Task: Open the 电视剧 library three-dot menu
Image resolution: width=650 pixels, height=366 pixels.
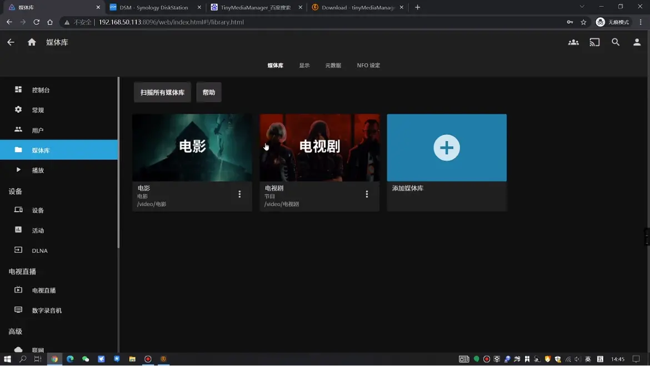Action: (x=367, y=194)
